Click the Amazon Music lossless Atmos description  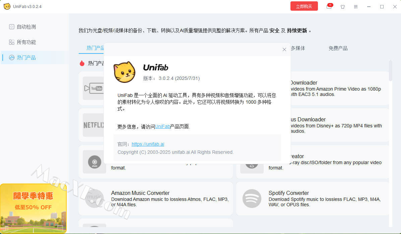point(170,202)
